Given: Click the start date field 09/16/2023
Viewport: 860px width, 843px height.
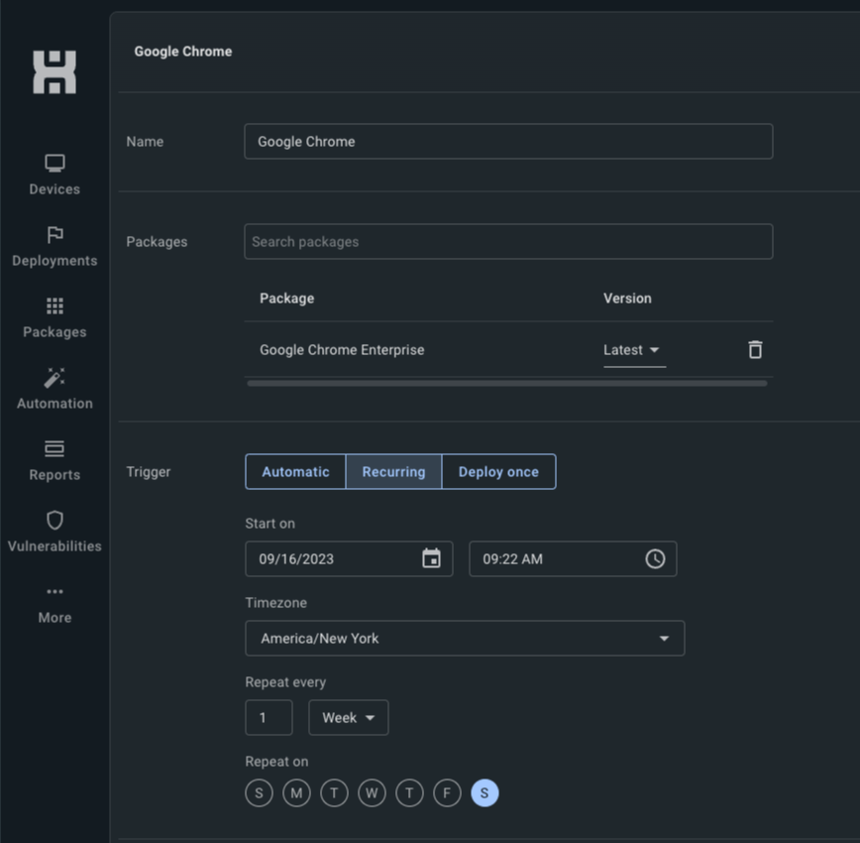Looking at the screenshot, I should click(349, 558).
